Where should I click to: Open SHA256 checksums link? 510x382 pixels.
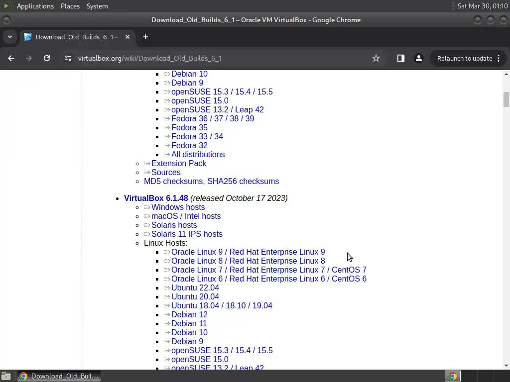tap(243, 181)
